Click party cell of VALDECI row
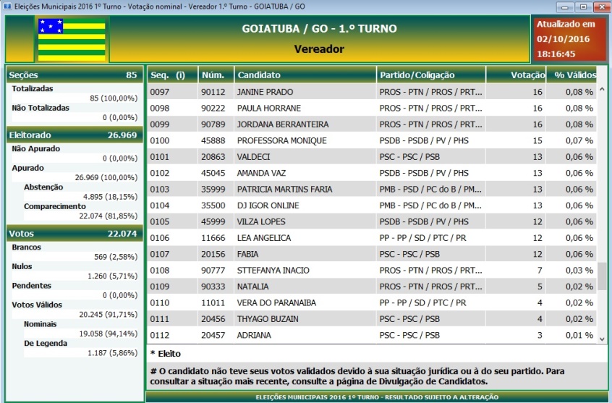Viewport: 612px width, 403px height. point(409,157)
